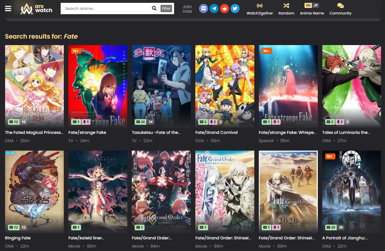
Task: Click the Random shuffle icon
Action: pos(286,6)
